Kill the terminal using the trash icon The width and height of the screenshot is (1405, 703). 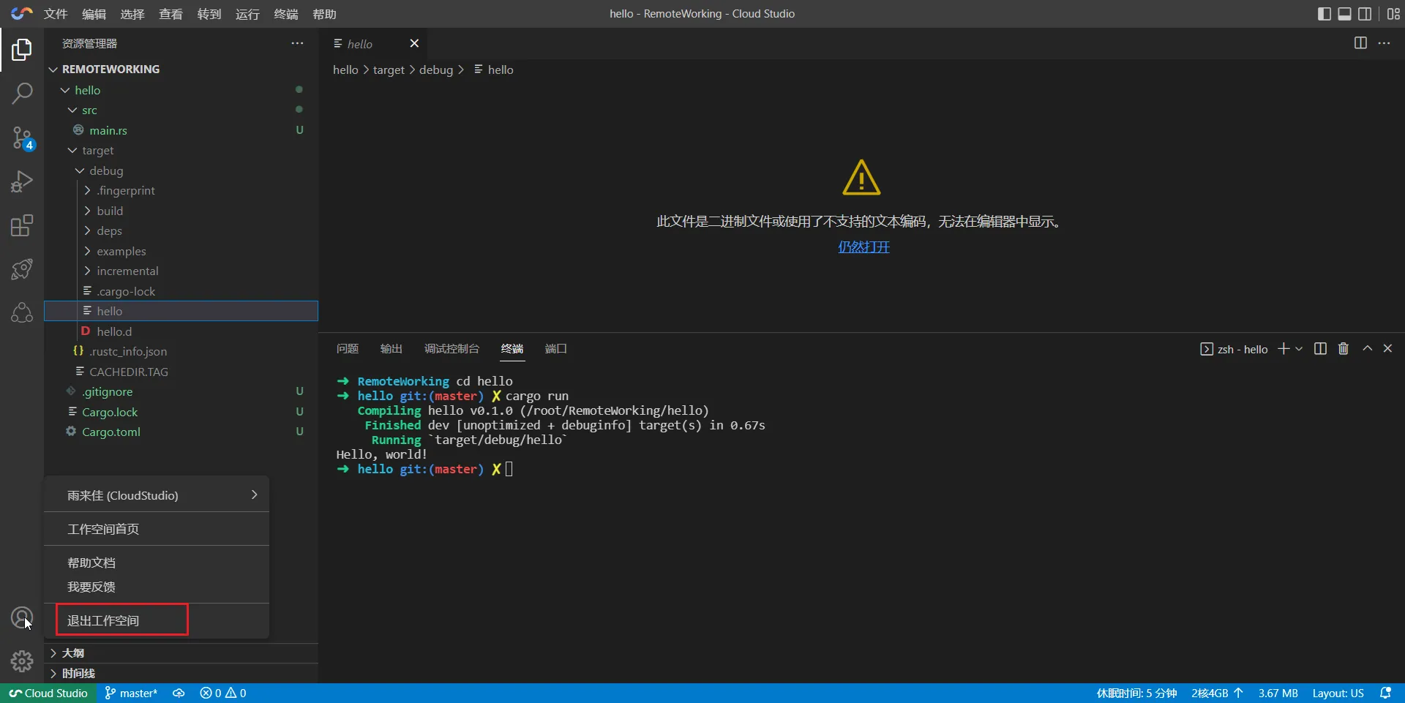click(1343, 349)
